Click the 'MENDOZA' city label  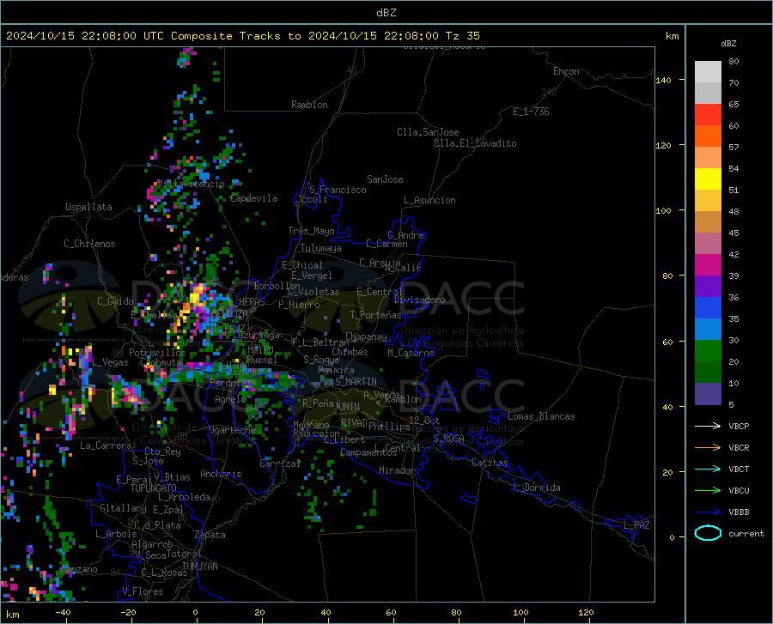[x=229, y=314]
